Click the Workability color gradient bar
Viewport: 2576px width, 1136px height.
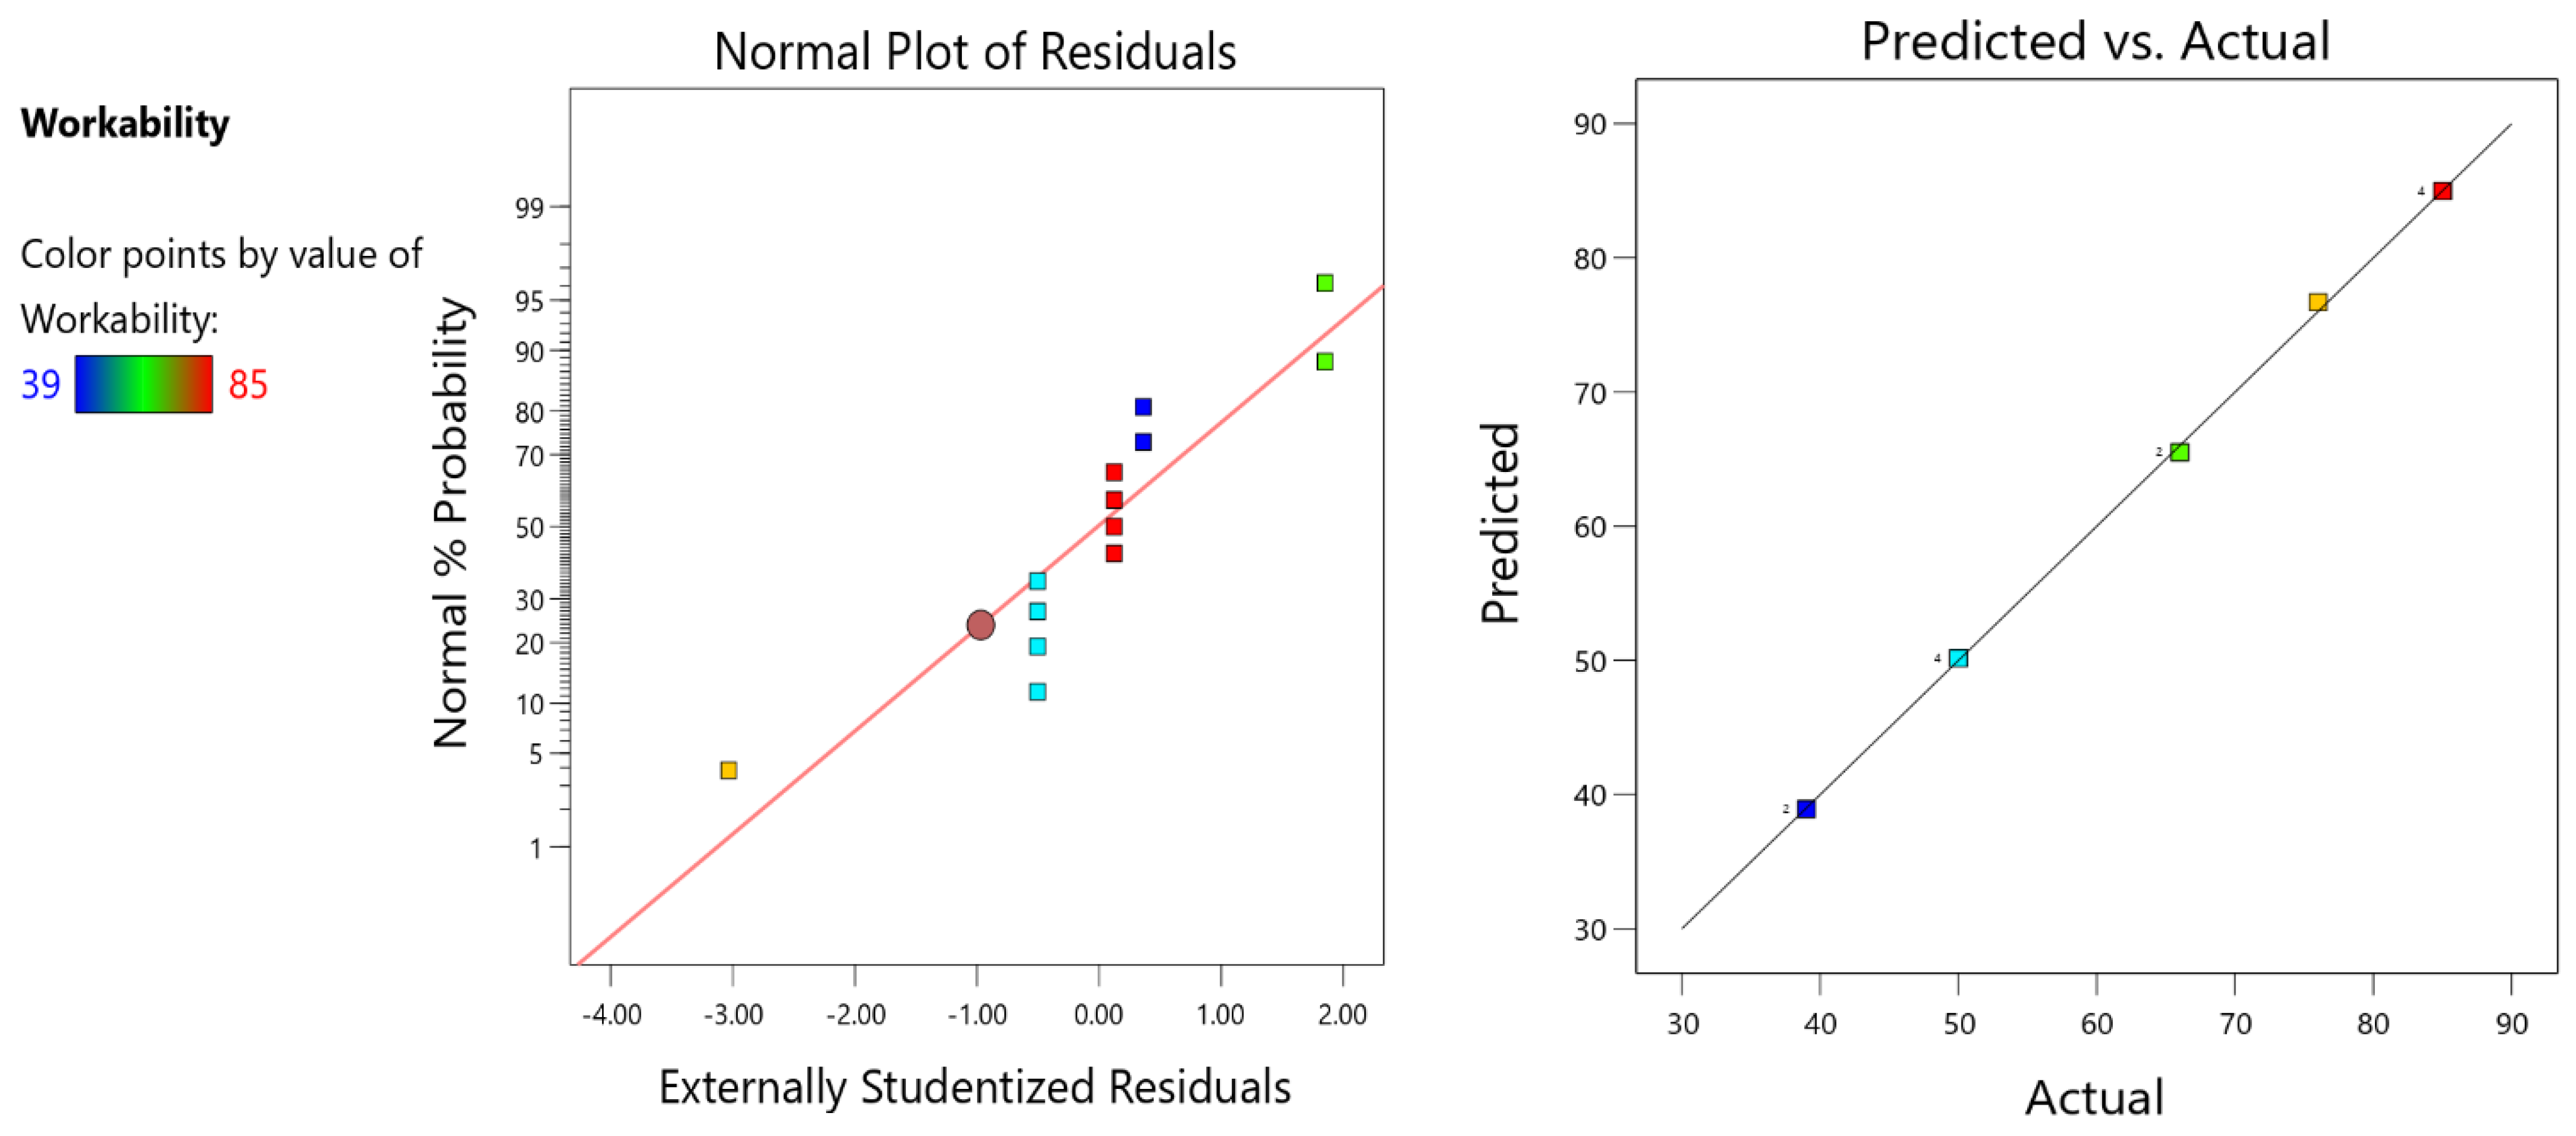tap(143, 384)
